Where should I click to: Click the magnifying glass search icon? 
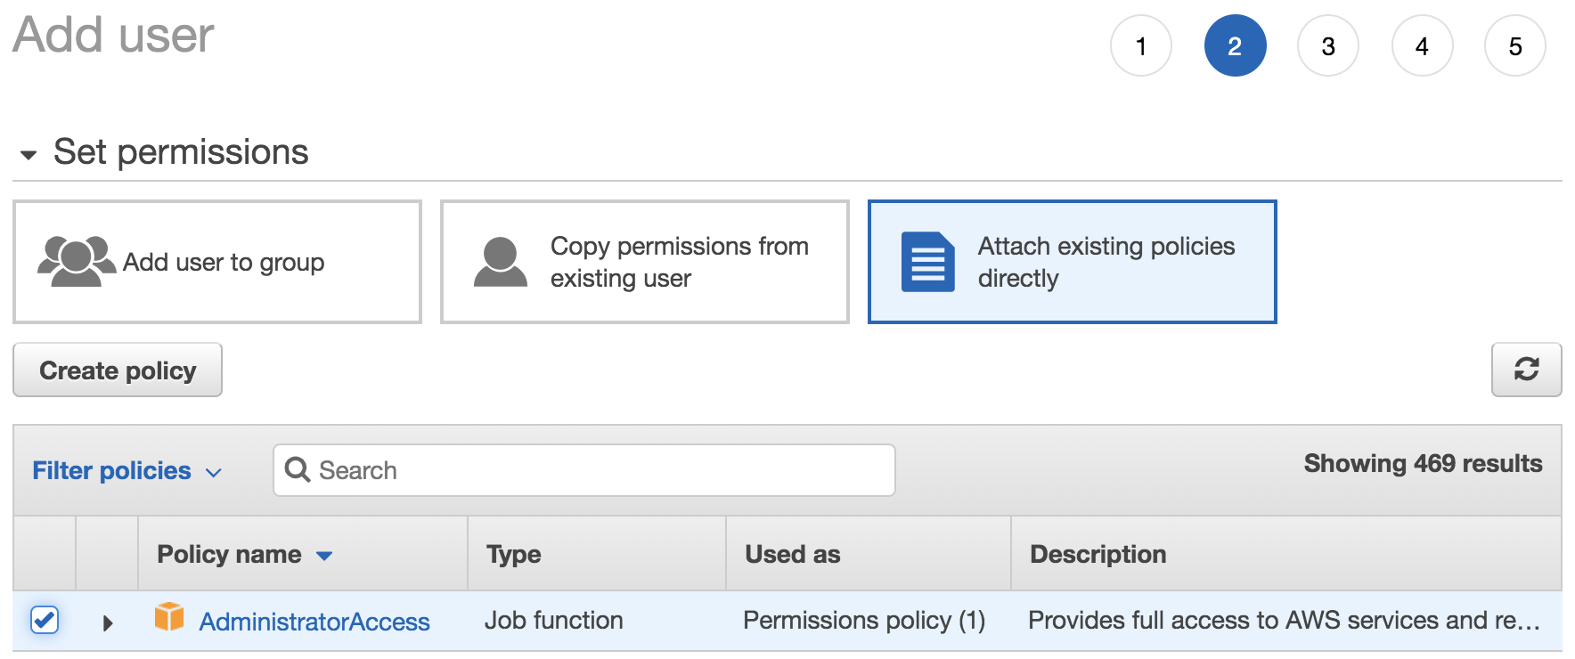pyautogui.click(x=297, y=470)
